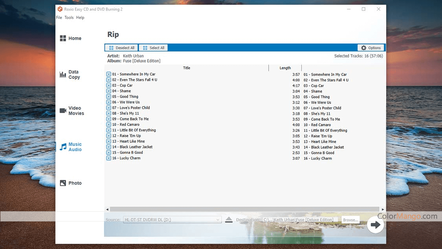The width and height of the screenshot is (442, 249).
Task: Deselect track 16 Lucky Charm checkbox
Action: tap(109, 158)
